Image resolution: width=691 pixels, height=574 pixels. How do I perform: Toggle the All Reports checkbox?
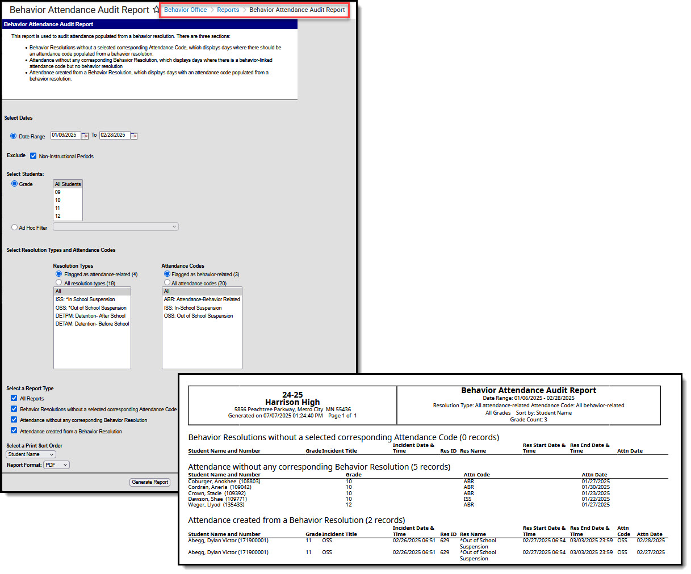point(14,398)
